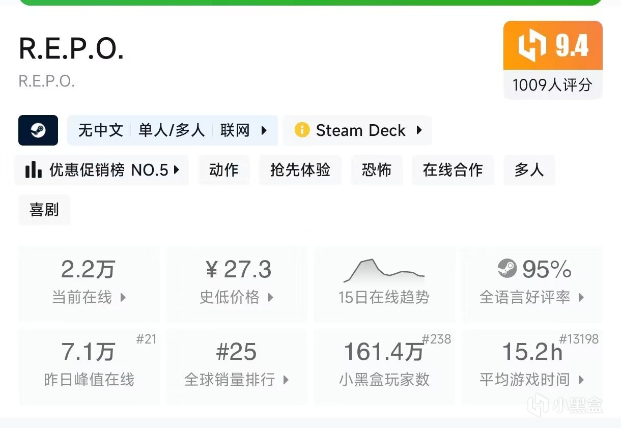Viewport: 621px width, 428px height.
Task: Tap the 恐怖 genre tag
Action: tap(376, 170)
